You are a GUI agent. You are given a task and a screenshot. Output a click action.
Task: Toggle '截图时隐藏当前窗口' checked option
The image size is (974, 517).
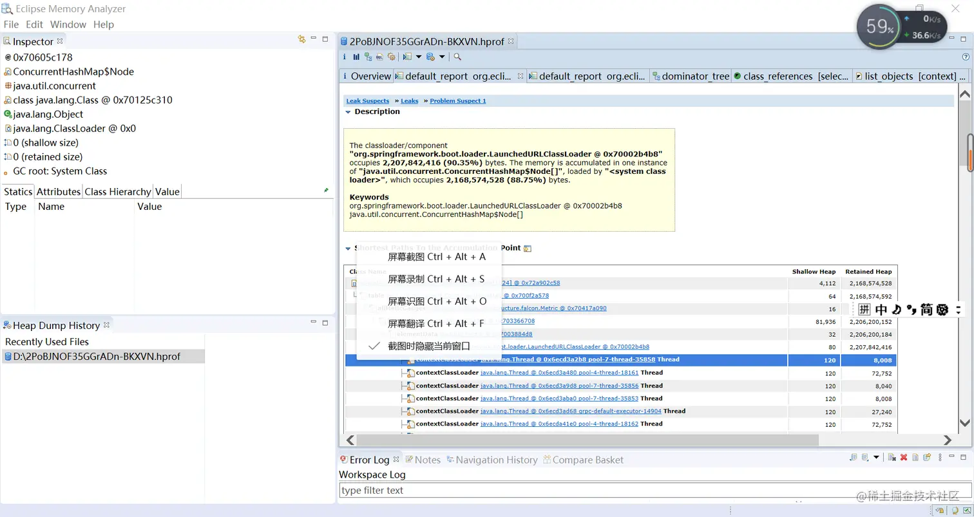[429, 346]
